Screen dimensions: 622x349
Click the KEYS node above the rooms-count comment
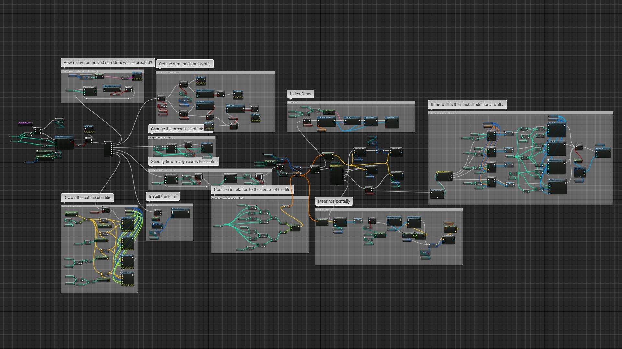tap(159, 148)
